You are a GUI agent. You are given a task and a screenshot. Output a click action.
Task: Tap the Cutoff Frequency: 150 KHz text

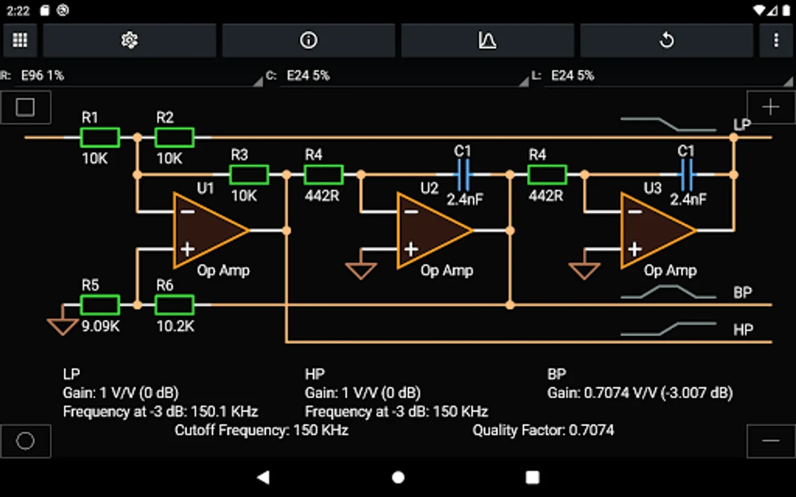coord(261,430)
